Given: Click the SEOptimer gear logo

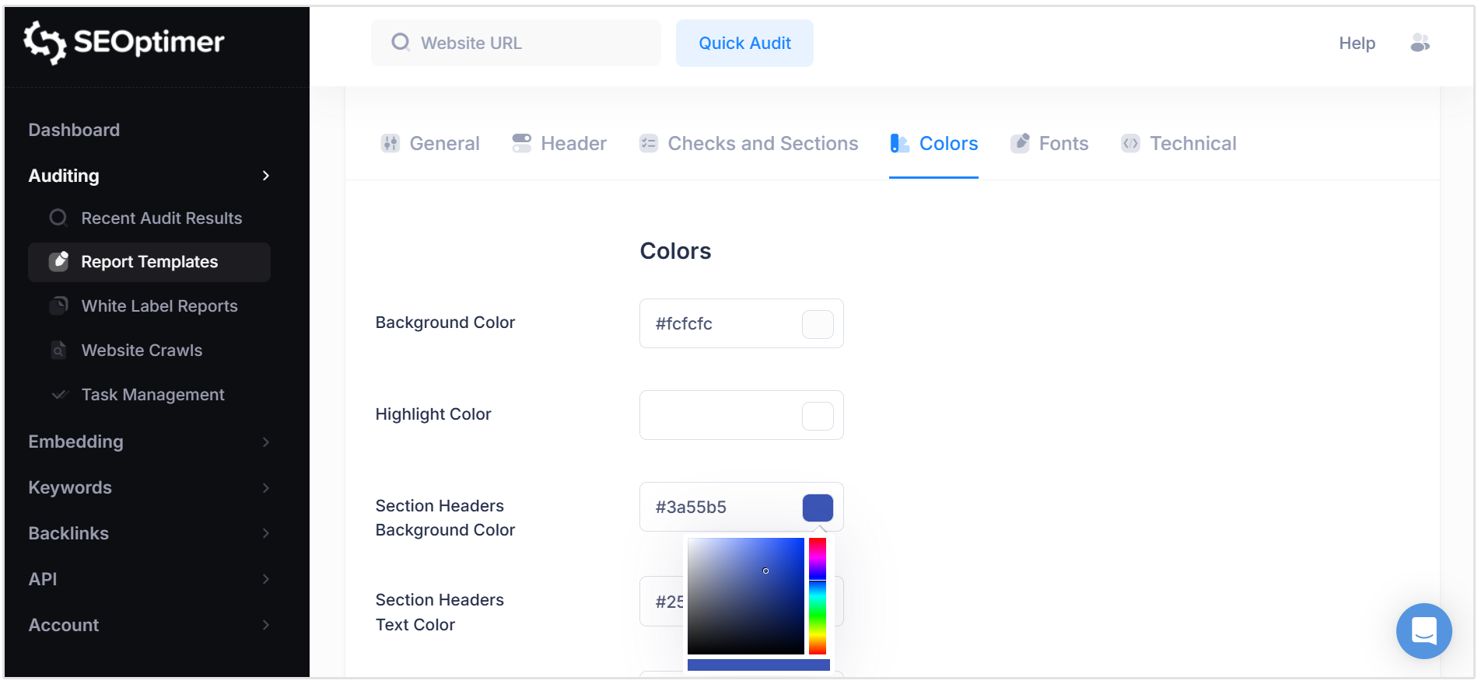Looking at the screenshot, I should (x=44, y=43).
